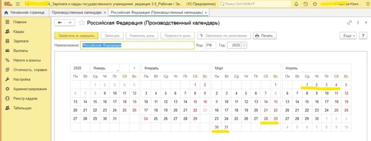
Task: Open notifications bell icon
Action: point(296,4)
